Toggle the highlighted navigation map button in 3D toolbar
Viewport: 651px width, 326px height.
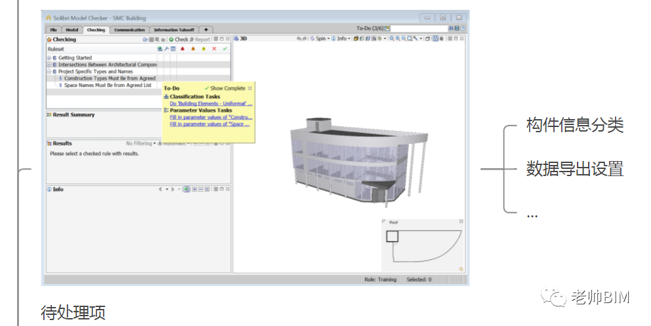(x=435, y=39)
